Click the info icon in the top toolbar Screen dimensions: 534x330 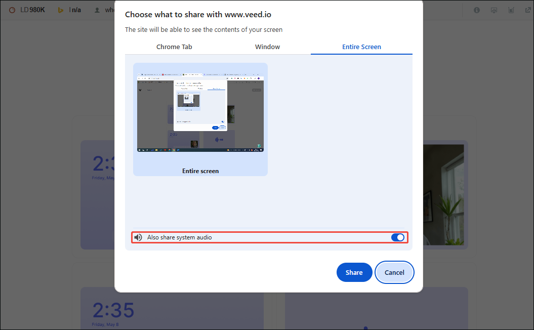pyautogui.click(x=476, y=10)
